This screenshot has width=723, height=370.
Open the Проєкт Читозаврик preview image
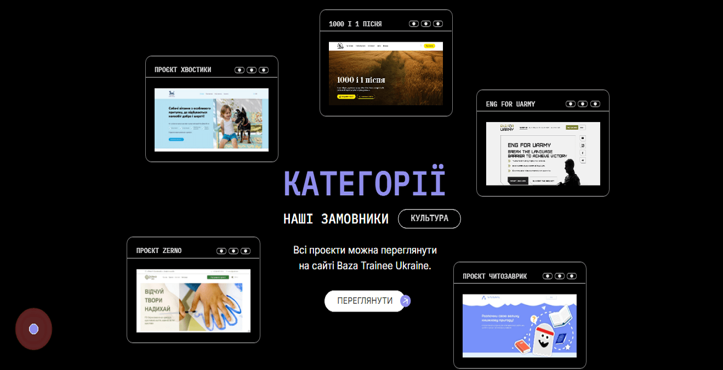[x=520, y=326]
